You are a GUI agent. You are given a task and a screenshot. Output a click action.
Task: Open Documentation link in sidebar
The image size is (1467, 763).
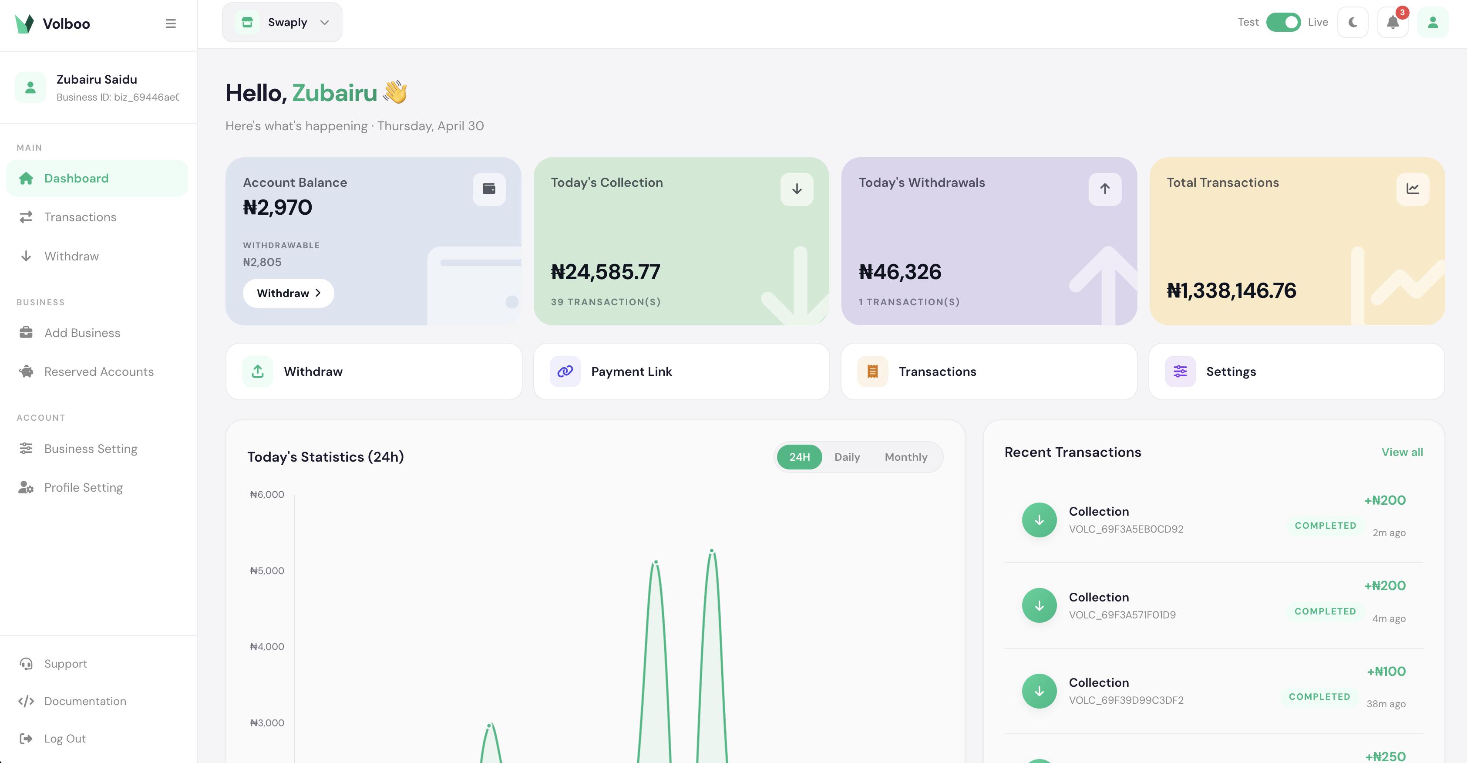[97, 701]
